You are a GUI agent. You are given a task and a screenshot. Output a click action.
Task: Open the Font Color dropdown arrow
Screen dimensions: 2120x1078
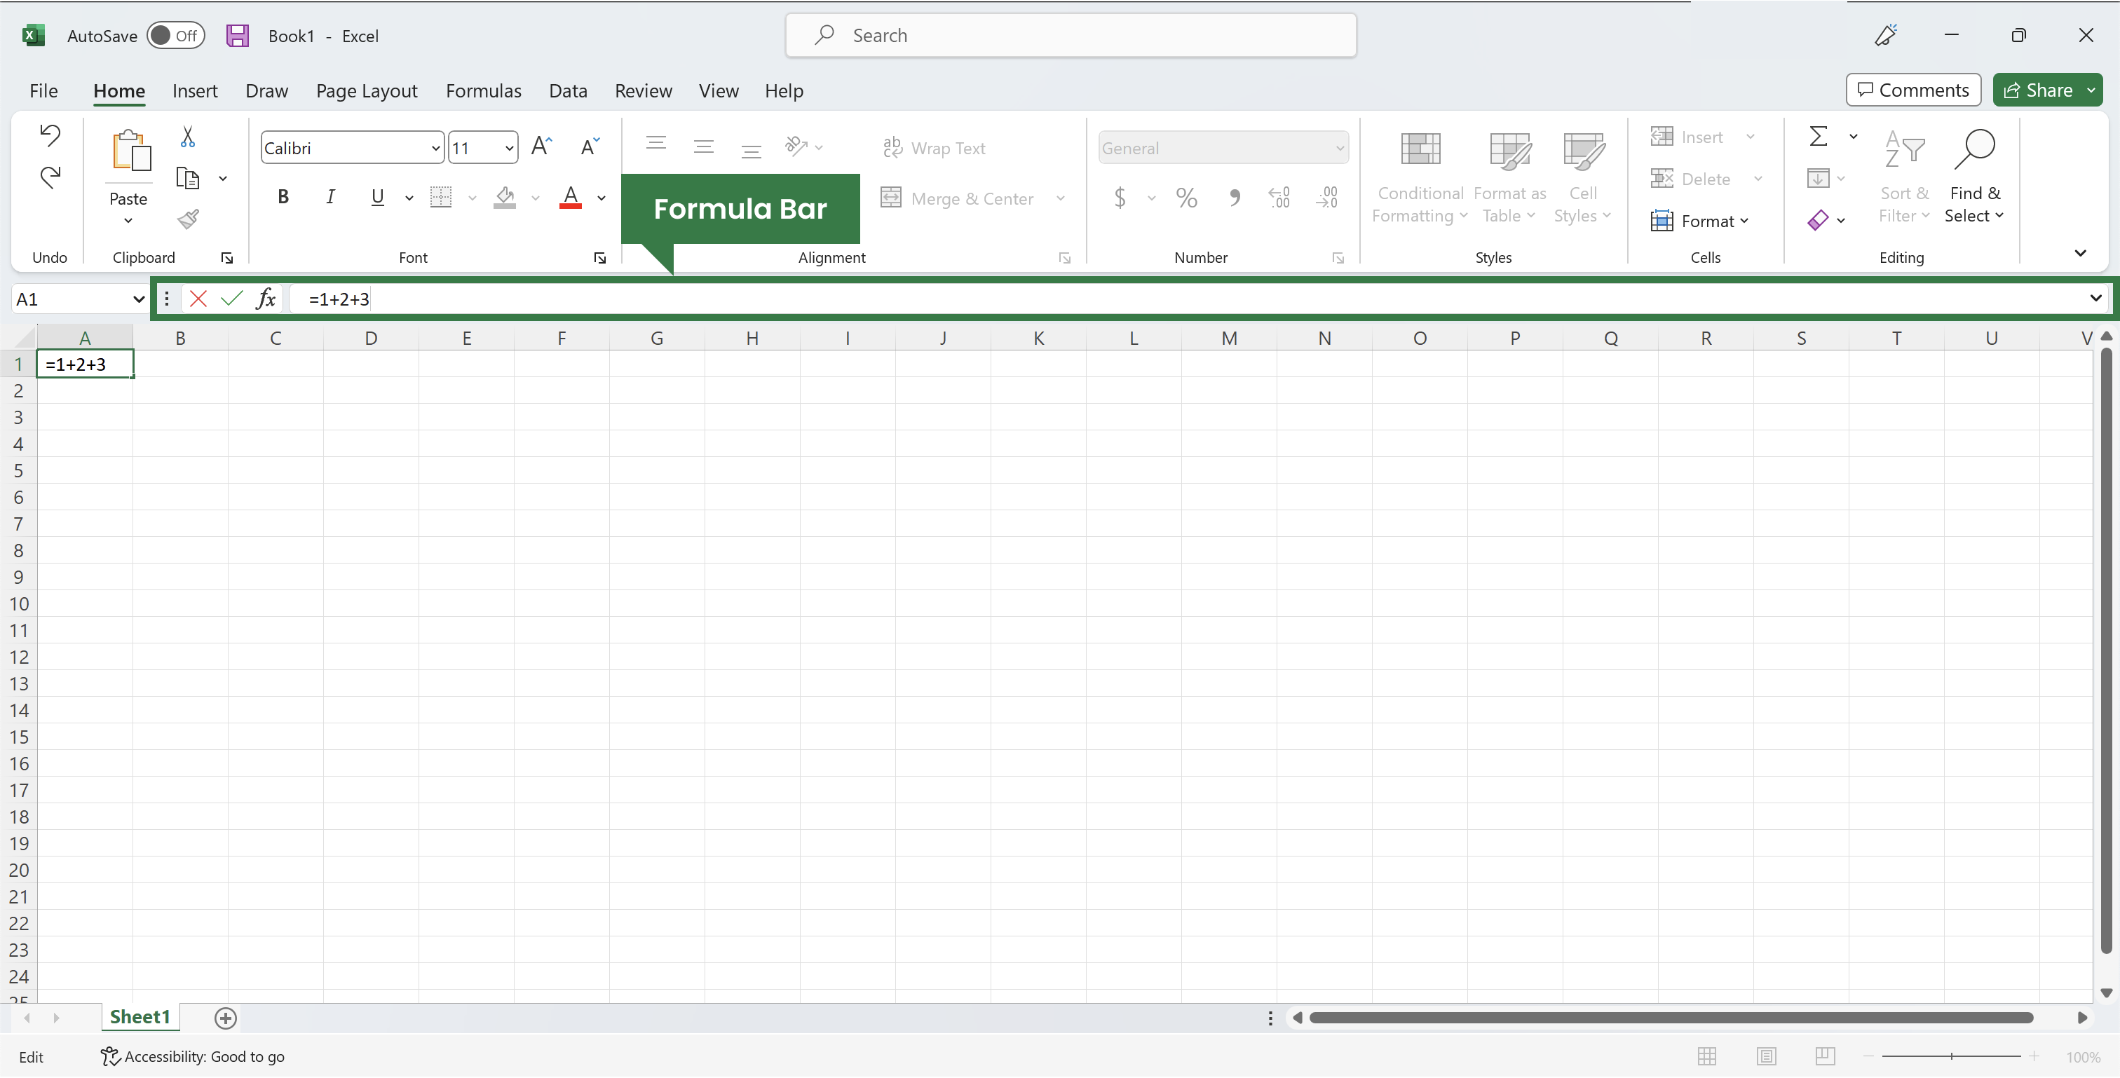click(602, 198)
